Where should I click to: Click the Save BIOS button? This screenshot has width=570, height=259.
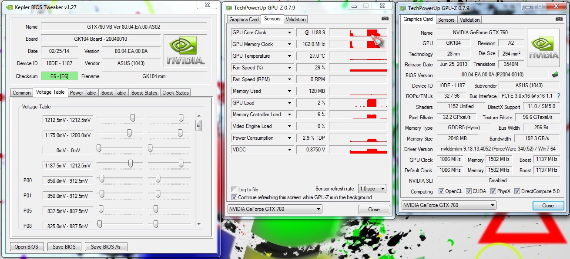coord(64,247)
